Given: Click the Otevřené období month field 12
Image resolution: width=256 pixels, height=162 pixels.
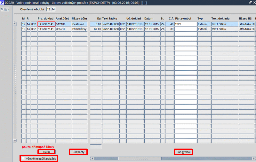Looking at the screenshot, I should point(49,9).
